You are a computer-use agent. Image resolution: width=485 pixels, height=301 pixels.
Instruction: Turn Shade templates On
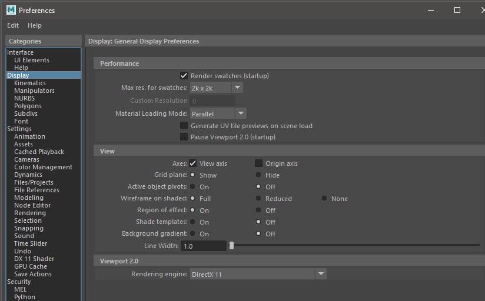click(192, 222)
